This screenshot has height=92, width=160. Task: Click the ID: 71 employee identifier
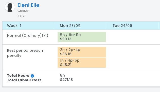22,16
